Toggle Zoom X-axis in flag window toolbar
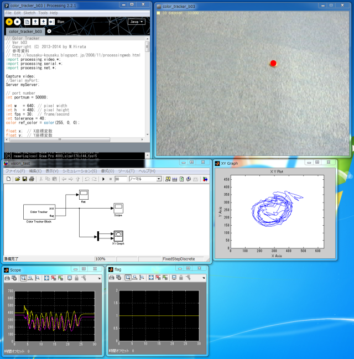The width and height of the screenshot is (354, 359). 135,278
